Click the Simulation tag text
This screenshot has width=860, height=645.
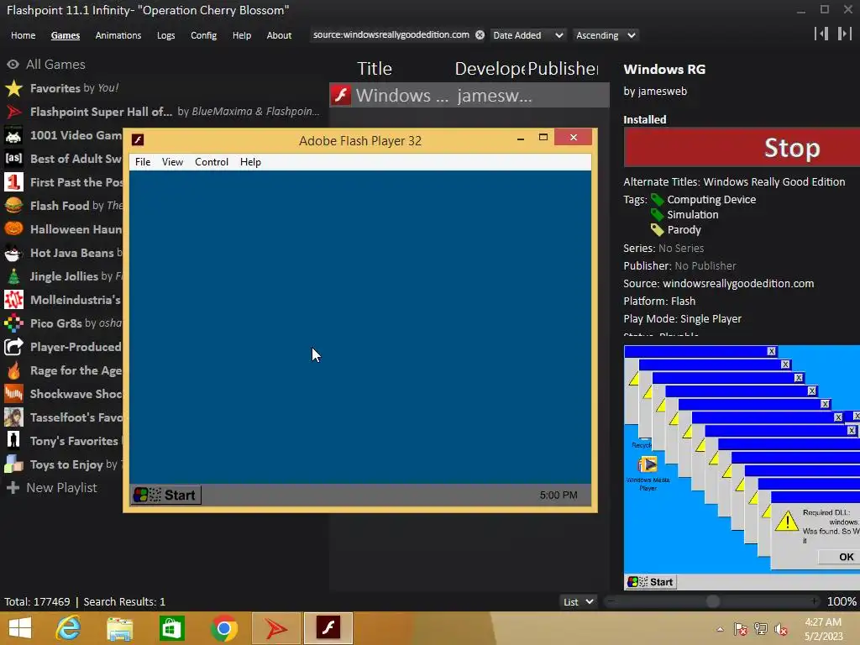coord(692,214)
